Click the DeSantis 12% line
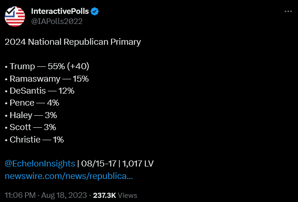Image resolution: width=298 pixels, height=202 pixels. tap(39, 91)
